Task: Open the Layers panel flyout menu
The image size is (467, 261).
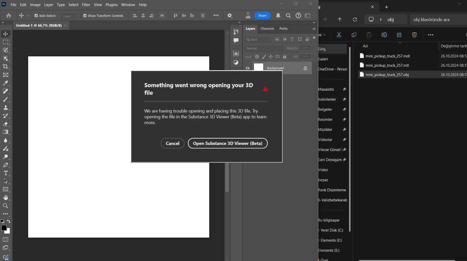Action: click(314, 29)
